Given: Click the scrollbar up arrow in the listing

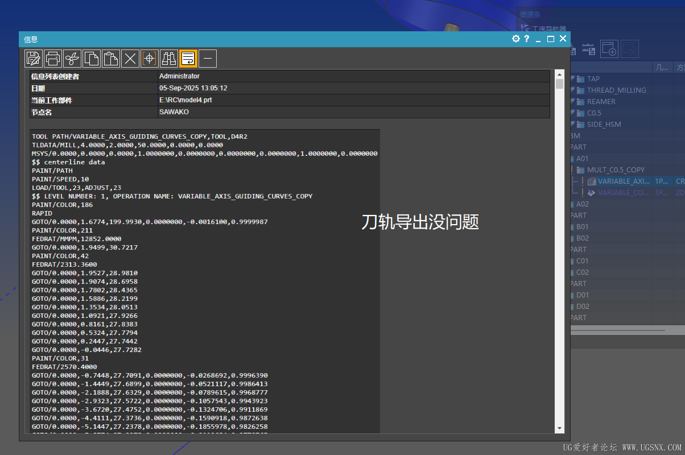Looking at the screenshot, I should [559, 75].
